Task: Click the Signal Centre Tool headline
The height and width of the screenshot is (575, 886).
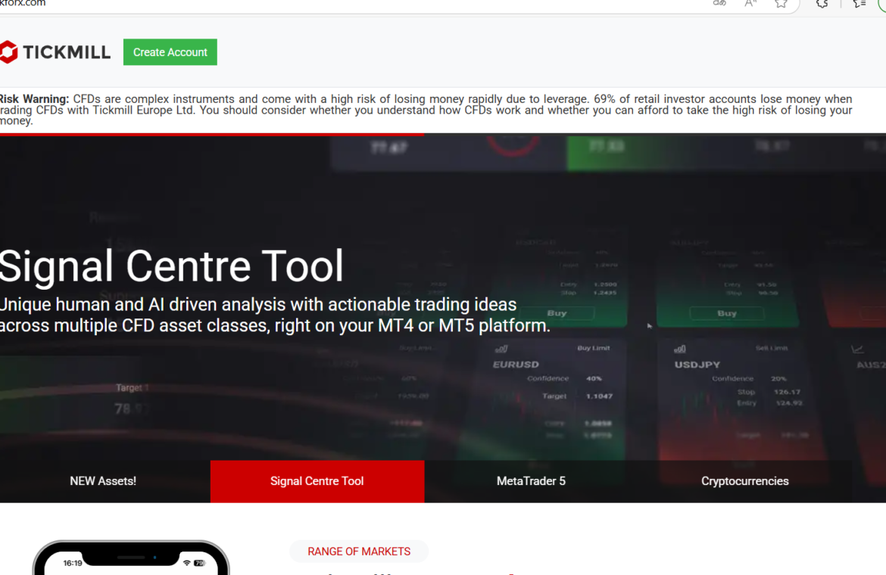Action: coord(171,266)
